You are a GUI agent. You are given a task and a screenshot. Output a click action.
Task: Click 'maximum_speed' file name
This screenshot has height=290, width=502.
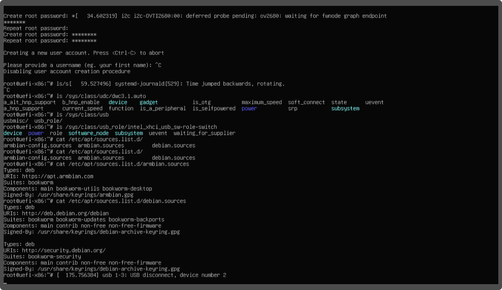pos(262,103)
